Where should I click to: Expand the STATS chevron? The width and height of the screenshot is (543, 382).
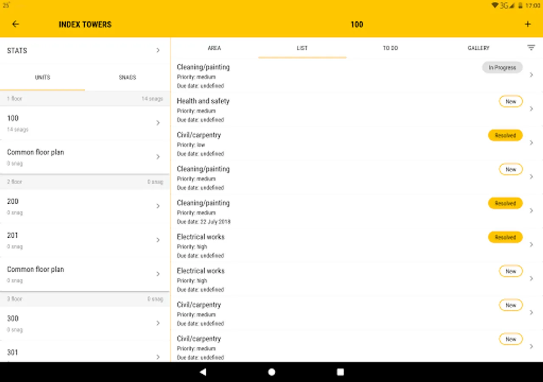[158, 51]
